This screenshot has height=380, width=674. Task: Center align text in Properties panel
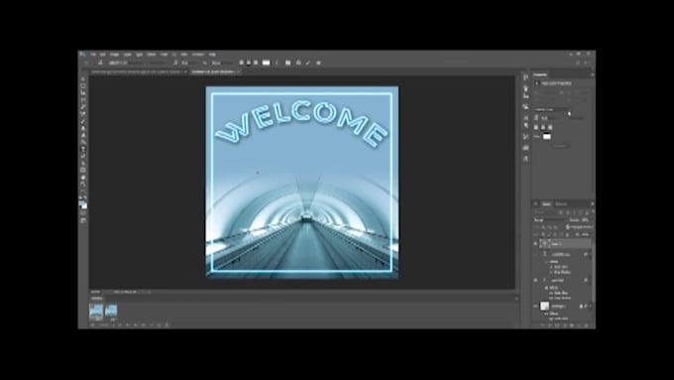[543, 127]
